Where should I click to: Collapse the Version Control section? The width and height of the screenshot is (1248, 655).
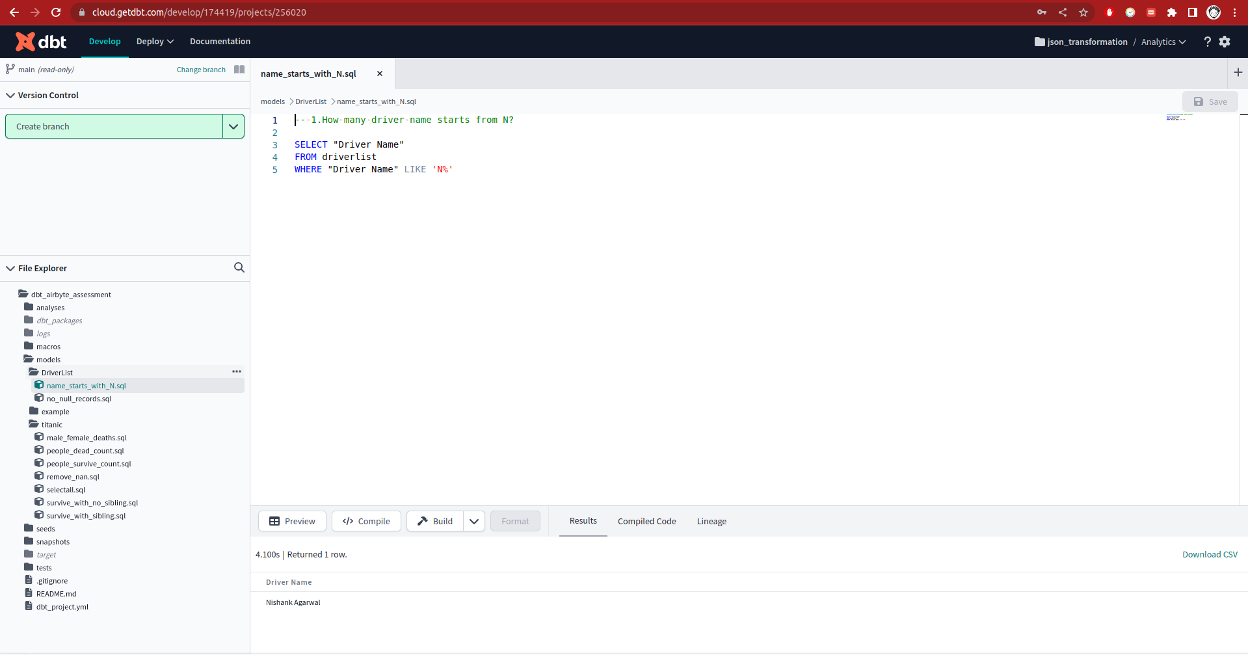click(10, 95)
